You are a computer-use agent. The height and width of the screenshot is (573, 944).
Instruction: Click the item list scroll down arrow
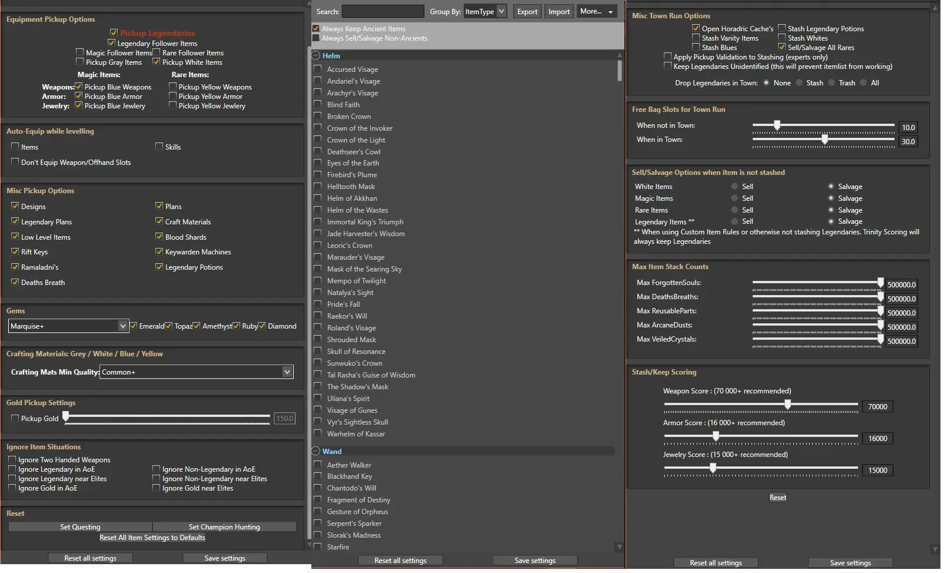pos(619,547)
